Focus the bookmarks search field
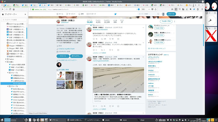 pos(14,20)
